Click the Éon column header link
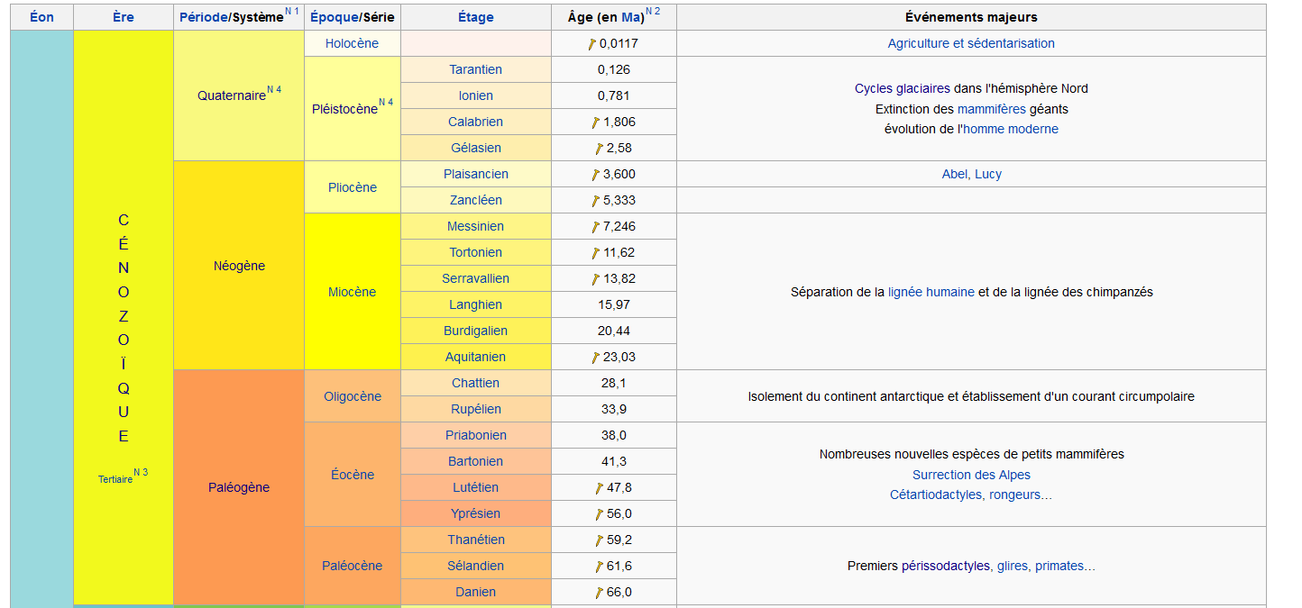Screen dimensions: 1302x608 click(41, 17)
